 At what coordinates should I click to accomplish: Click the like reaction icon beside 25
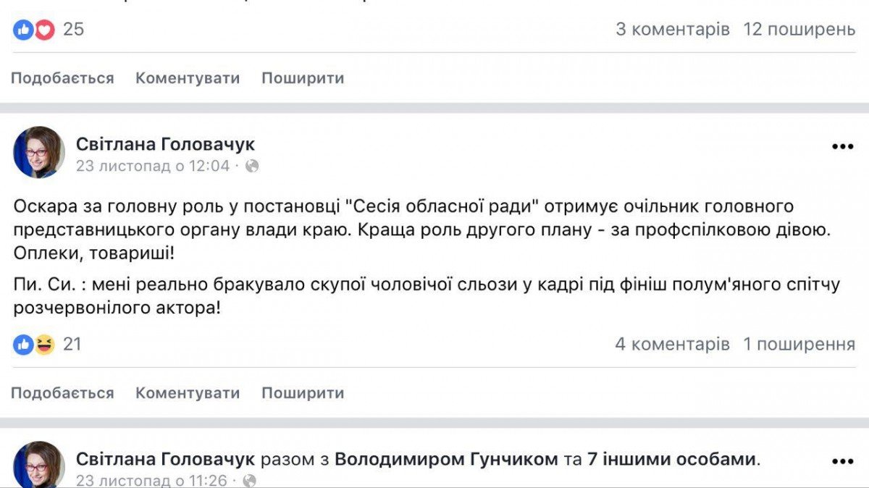[x=23, y=30]
